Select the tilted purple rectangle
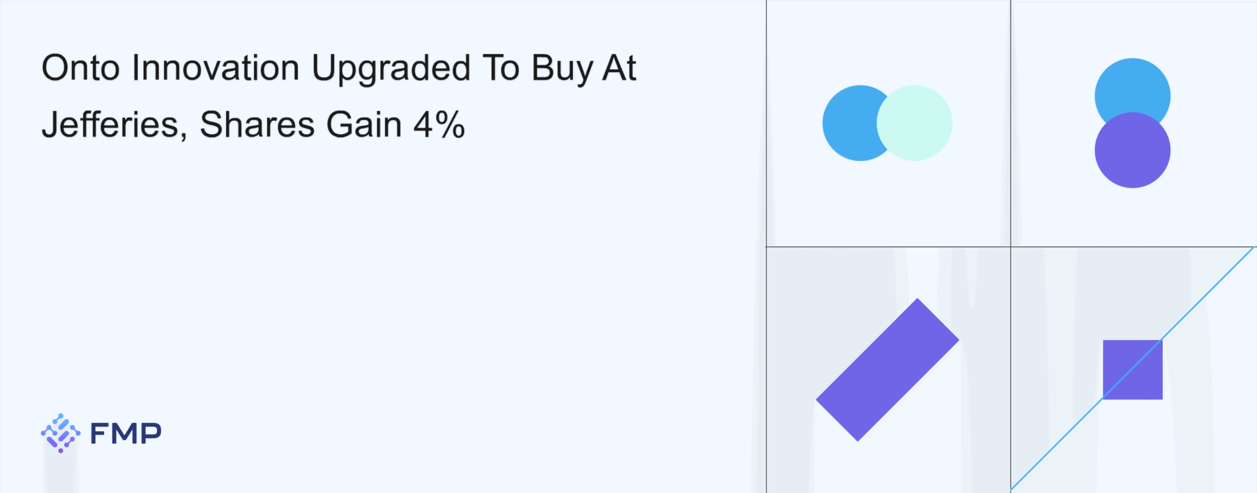 (887, 370)
